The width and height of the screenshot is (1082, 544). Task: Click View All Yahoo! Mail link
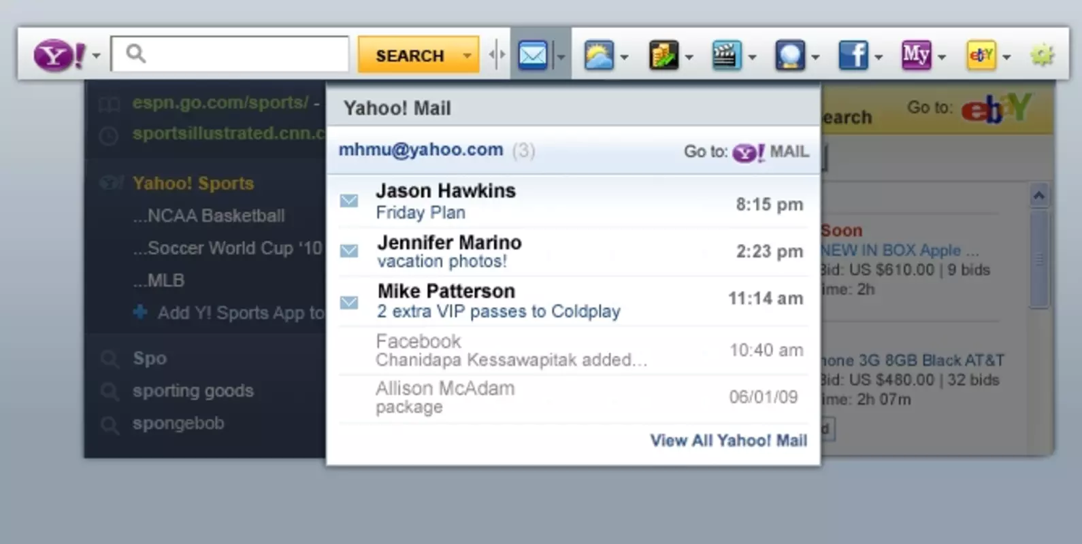click(x=728, y=441)
